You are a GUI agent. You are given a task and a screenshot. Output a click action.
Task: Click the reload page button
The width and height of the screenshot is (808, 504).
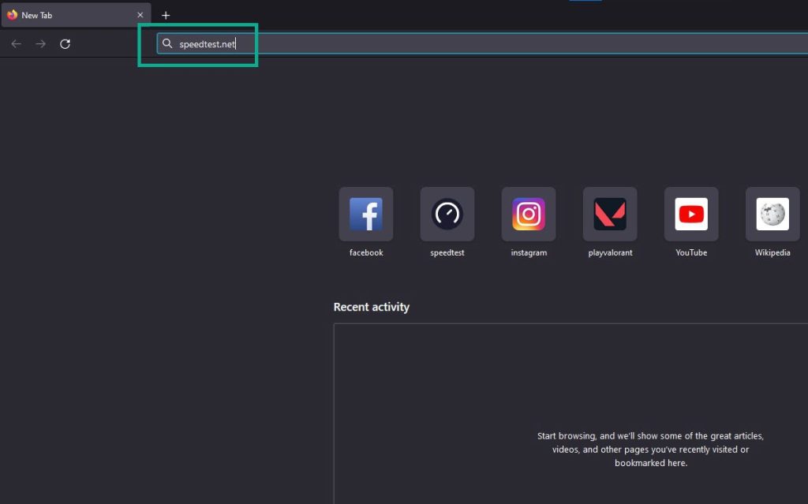click(65, 44)
